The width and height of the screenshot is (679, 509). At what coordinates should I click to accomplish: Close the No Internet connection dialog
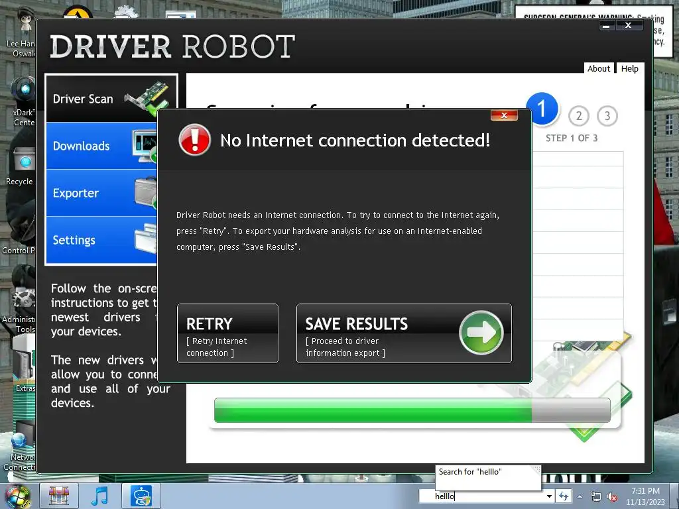[504, 115]
